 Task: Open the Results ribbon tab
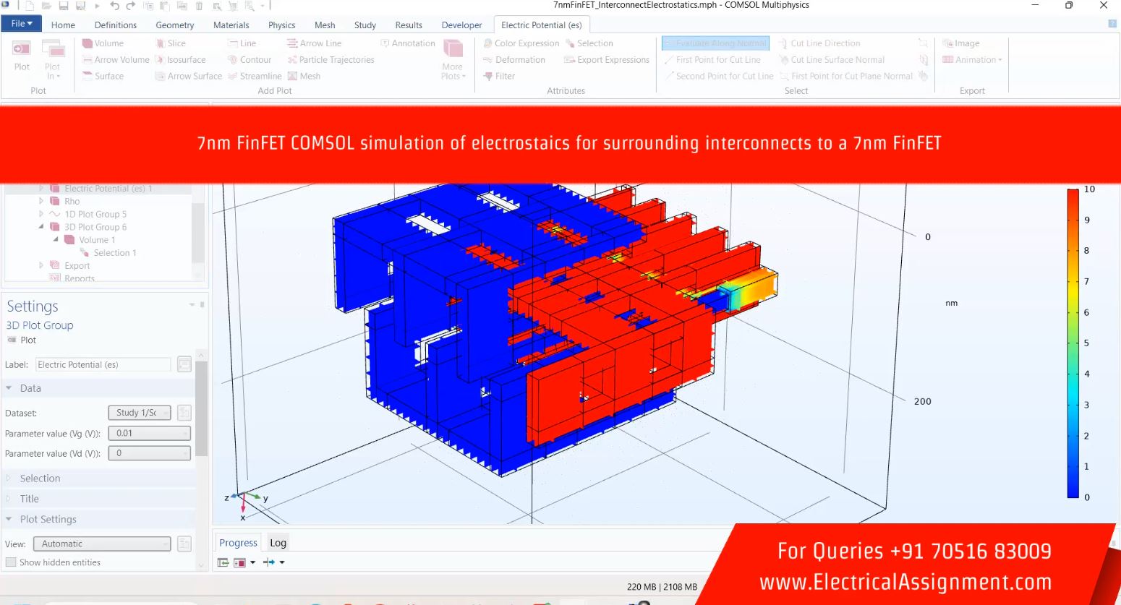click(x=409, y=25)
